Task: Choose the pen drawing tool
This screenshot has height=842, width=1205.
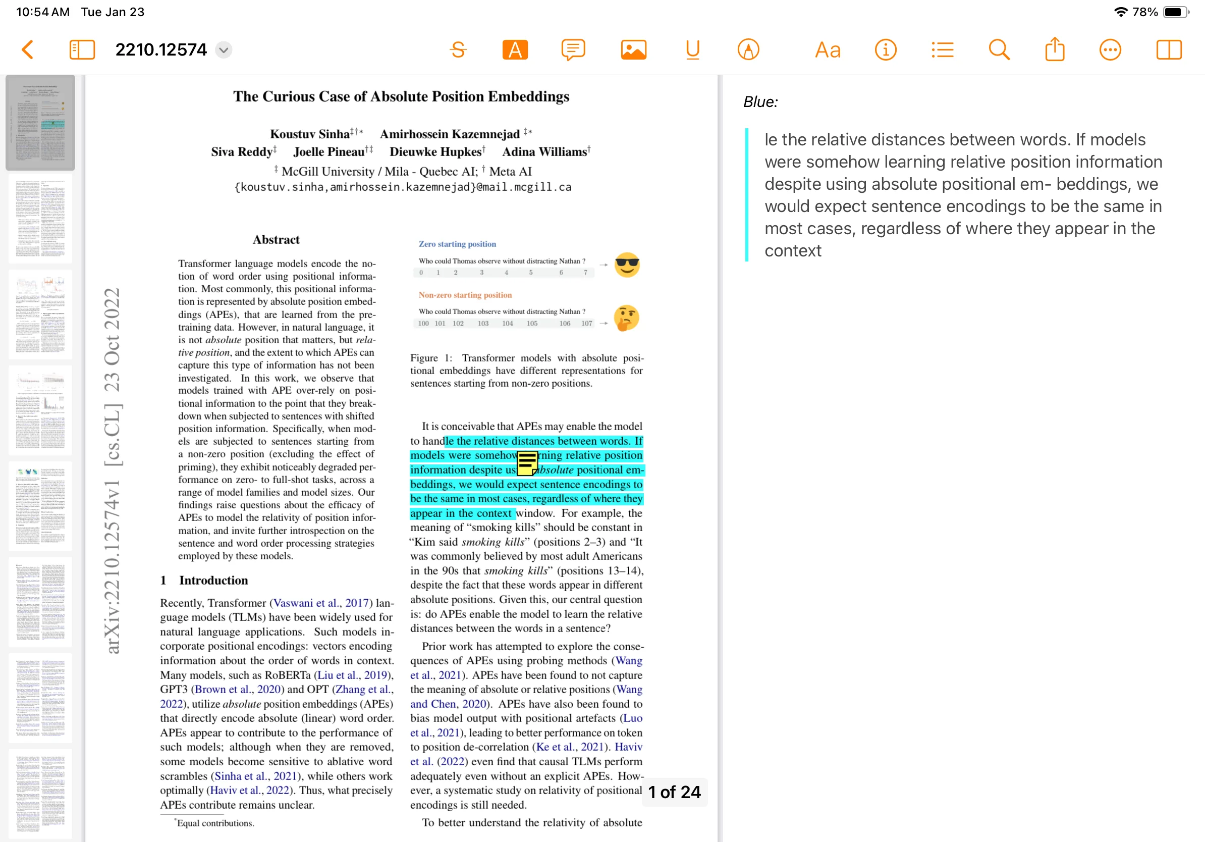Action: point(748,49)
